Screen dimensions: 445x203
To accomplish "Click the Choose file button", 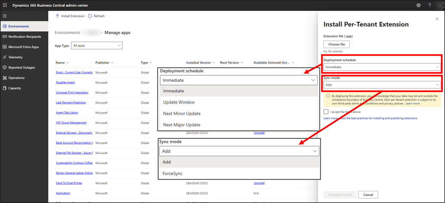I will (x=336, y=44).
